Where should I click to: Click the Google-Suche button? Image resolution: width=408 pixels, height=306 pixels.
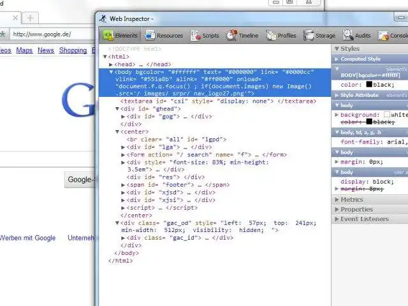[80, 180]
